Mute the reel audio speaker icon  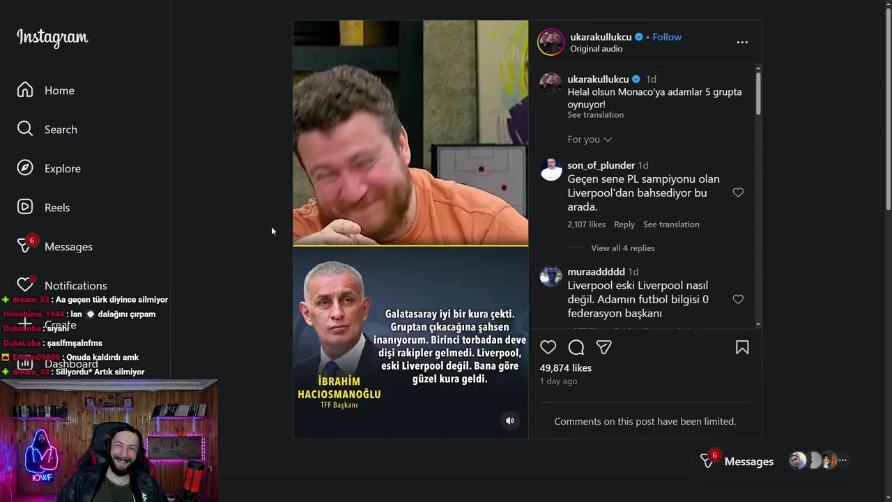[510, 420]
